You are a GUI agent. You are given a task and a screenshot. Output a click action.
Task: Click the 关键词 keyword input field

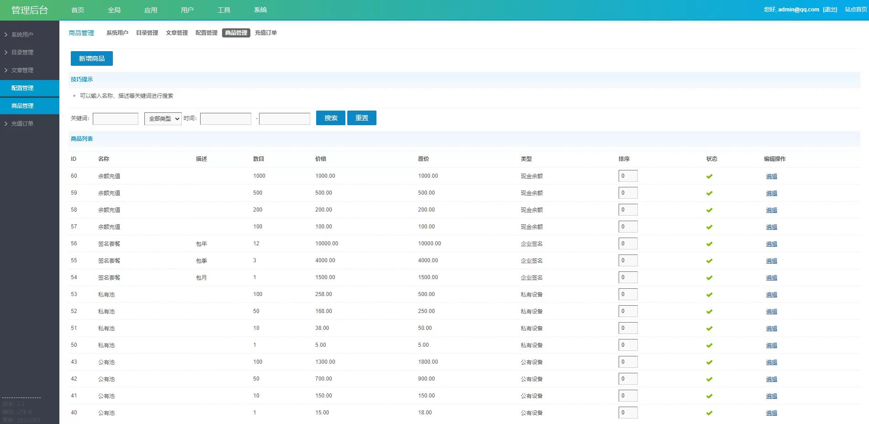(115, 119)
